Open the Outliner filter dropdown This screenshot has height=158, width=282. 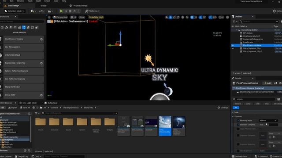235,22
